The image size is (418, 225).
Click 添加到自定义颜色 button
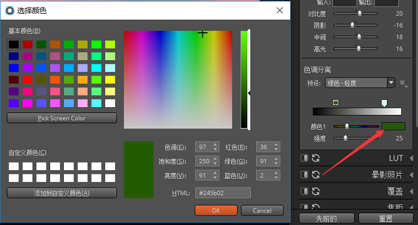click(62, 193)
